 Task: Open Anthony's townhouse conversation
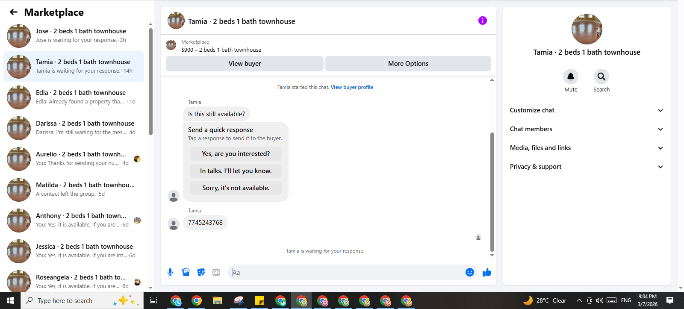pos(74,221)
